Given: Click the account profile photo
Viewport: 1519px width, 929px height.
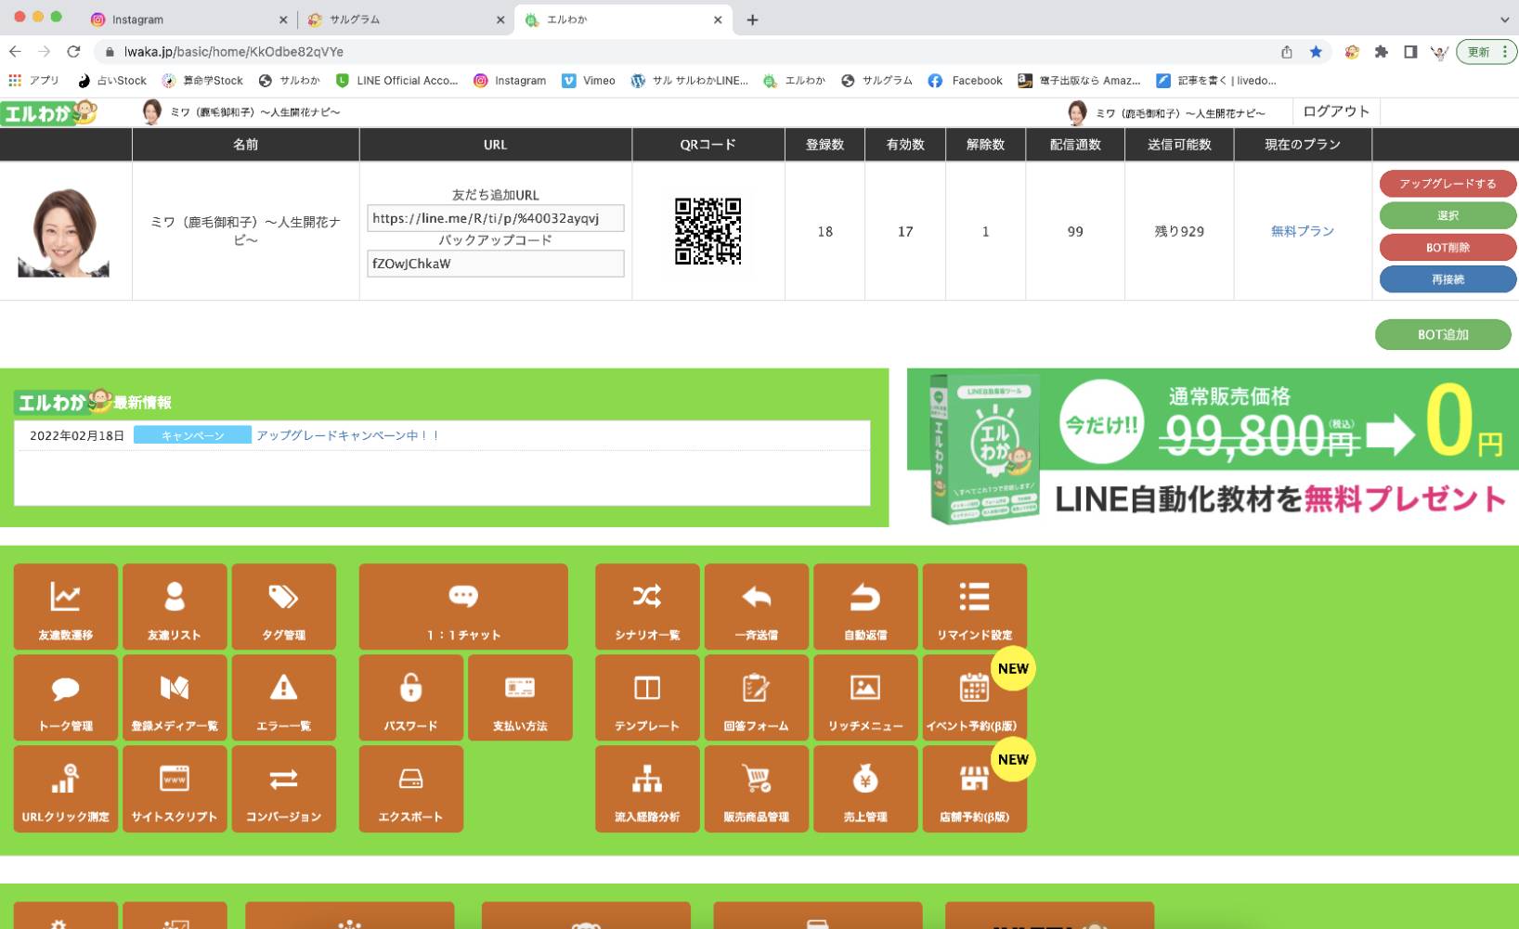Looking at the screenshot, I should pyautogui.click(x=64, y=232).
